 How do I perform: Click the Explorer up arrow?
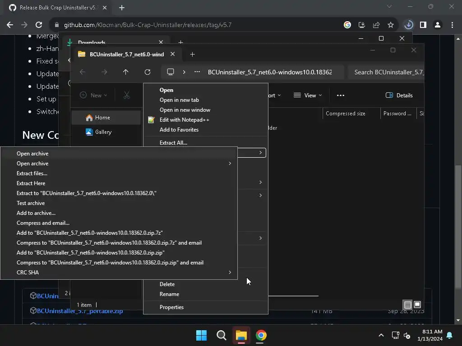click(x=126, y=72)
